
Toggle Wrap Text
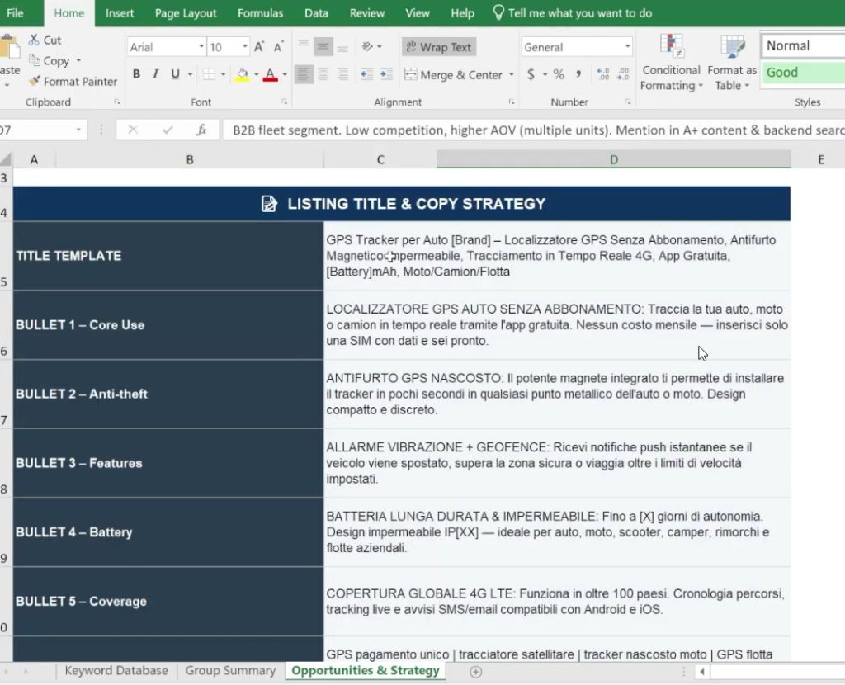(438, 47)
